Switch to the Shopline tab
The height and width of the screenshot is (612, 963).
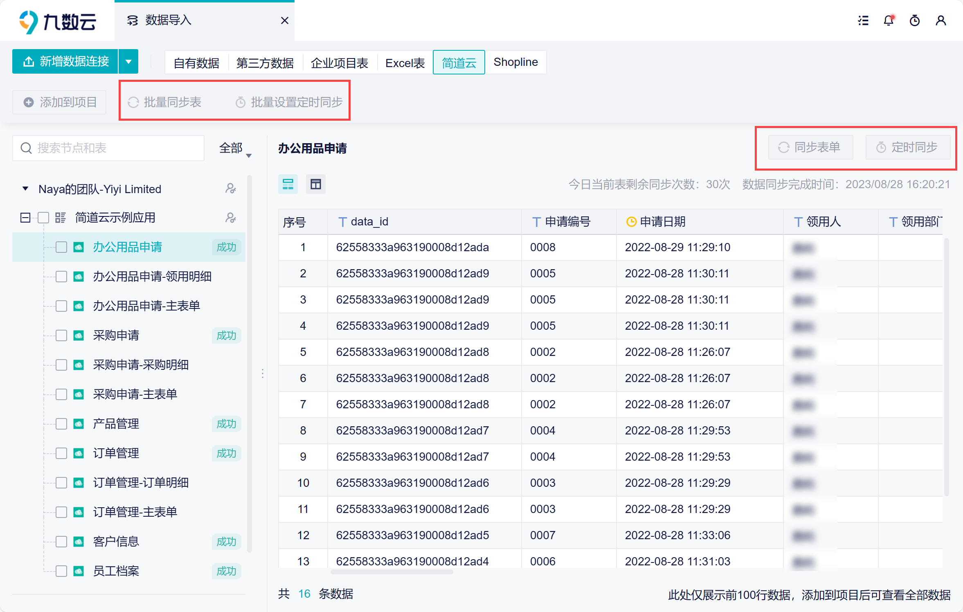tap(515, 62)
